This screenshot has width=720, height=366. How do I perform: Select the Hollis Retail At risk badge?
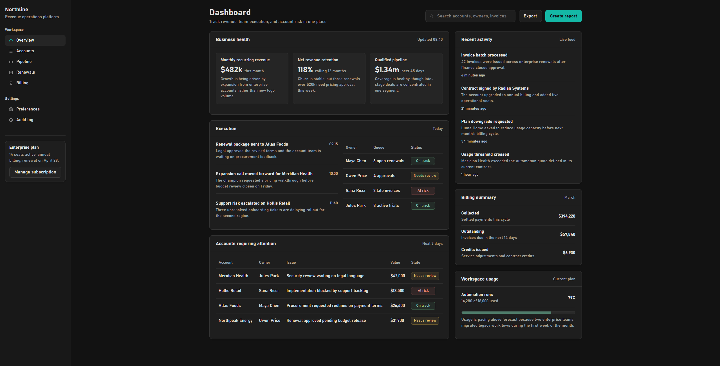pos(423,291)
